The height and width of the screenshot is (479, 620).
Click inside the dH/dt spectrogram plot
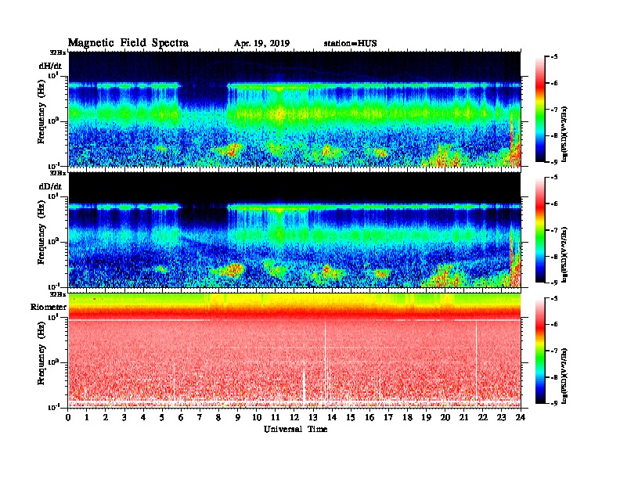click(x=294, y=109)
